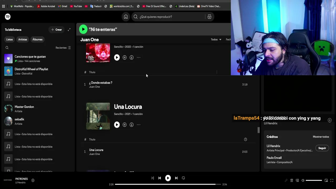Click the main view scrollbar thumb

pos(258,130)
